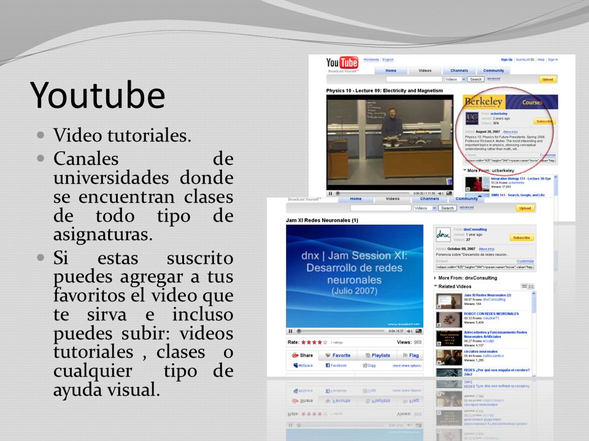Open the Home tab on the Physics 10 page

[x=391, y=70]
